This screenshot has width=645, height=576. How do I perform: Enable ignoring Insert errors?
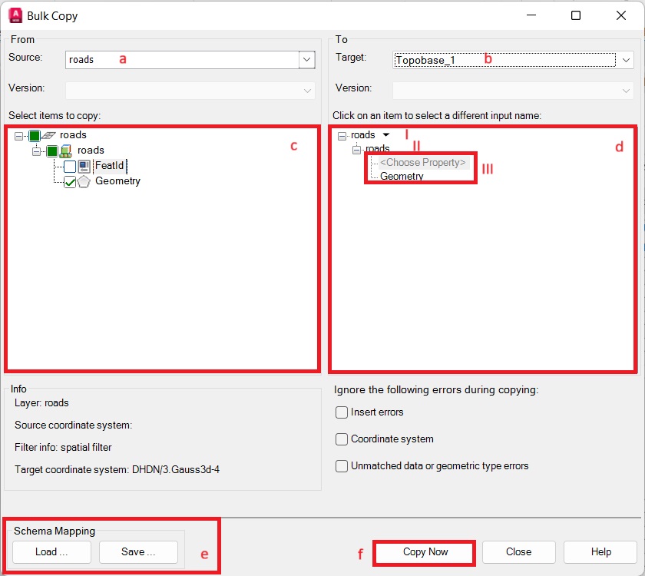coord(342,412)
